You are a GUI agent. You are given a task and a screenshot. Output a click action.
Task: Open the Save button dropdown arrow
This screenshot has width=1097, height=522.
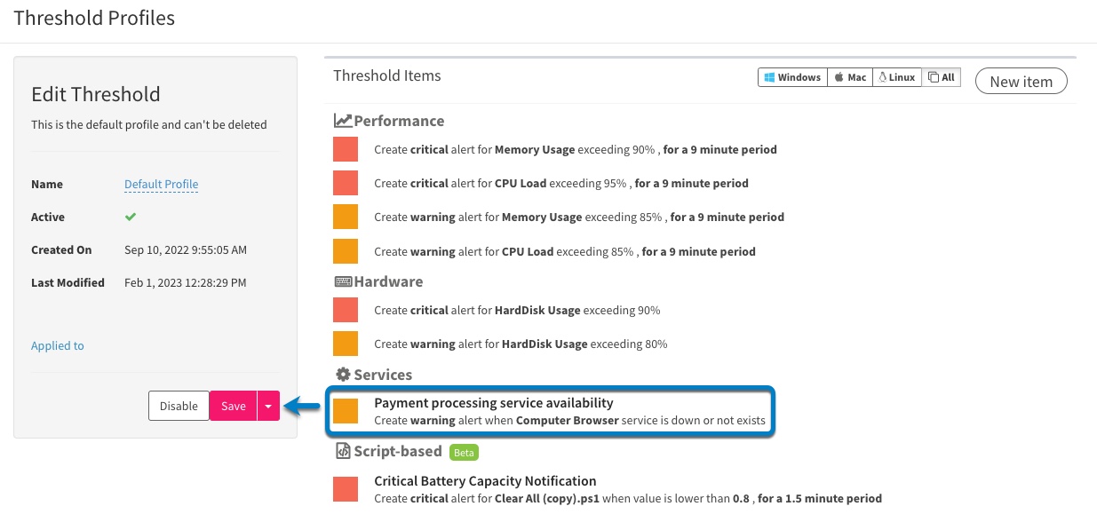pos(269,406)
